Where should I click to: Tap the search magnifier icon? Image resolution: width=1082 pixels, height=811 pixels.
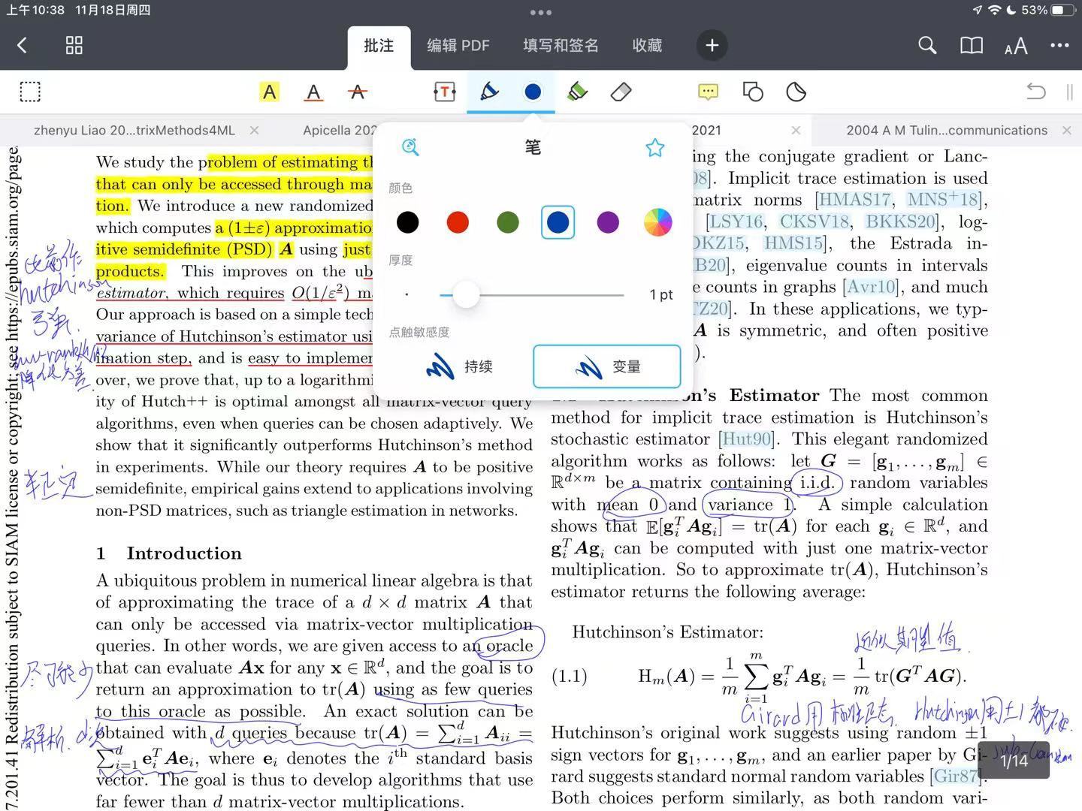click(927, 46)
